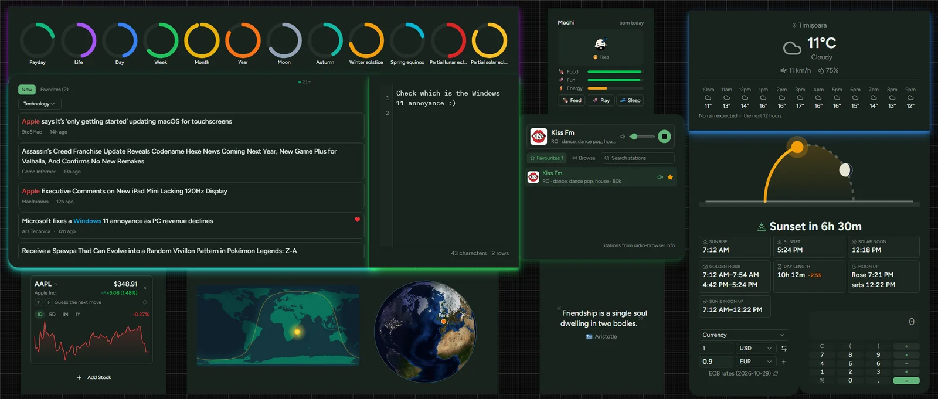Edit the EUR amount field

click(716, 362)
